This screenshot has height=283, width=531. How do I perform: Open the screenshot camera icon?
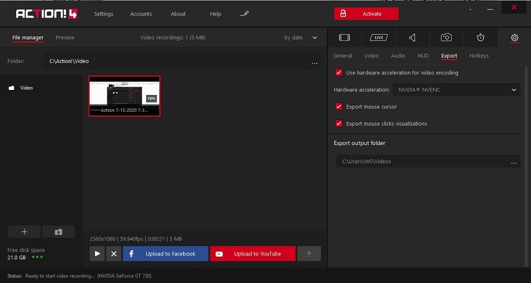coord(446,37)
